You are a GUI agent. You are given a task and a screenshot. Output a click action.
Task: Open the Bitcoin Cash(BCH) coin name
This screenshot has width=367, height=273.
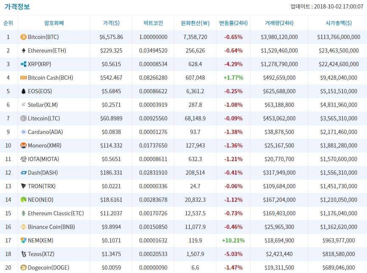[50, 78]
